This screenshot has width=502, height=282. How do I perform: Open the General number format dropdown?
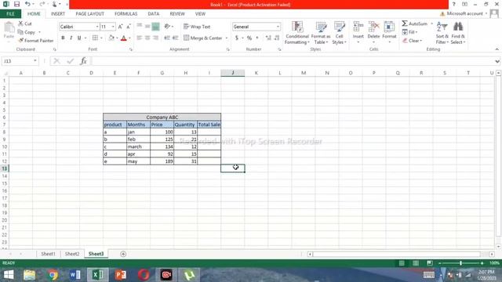(x=278, y=27)
